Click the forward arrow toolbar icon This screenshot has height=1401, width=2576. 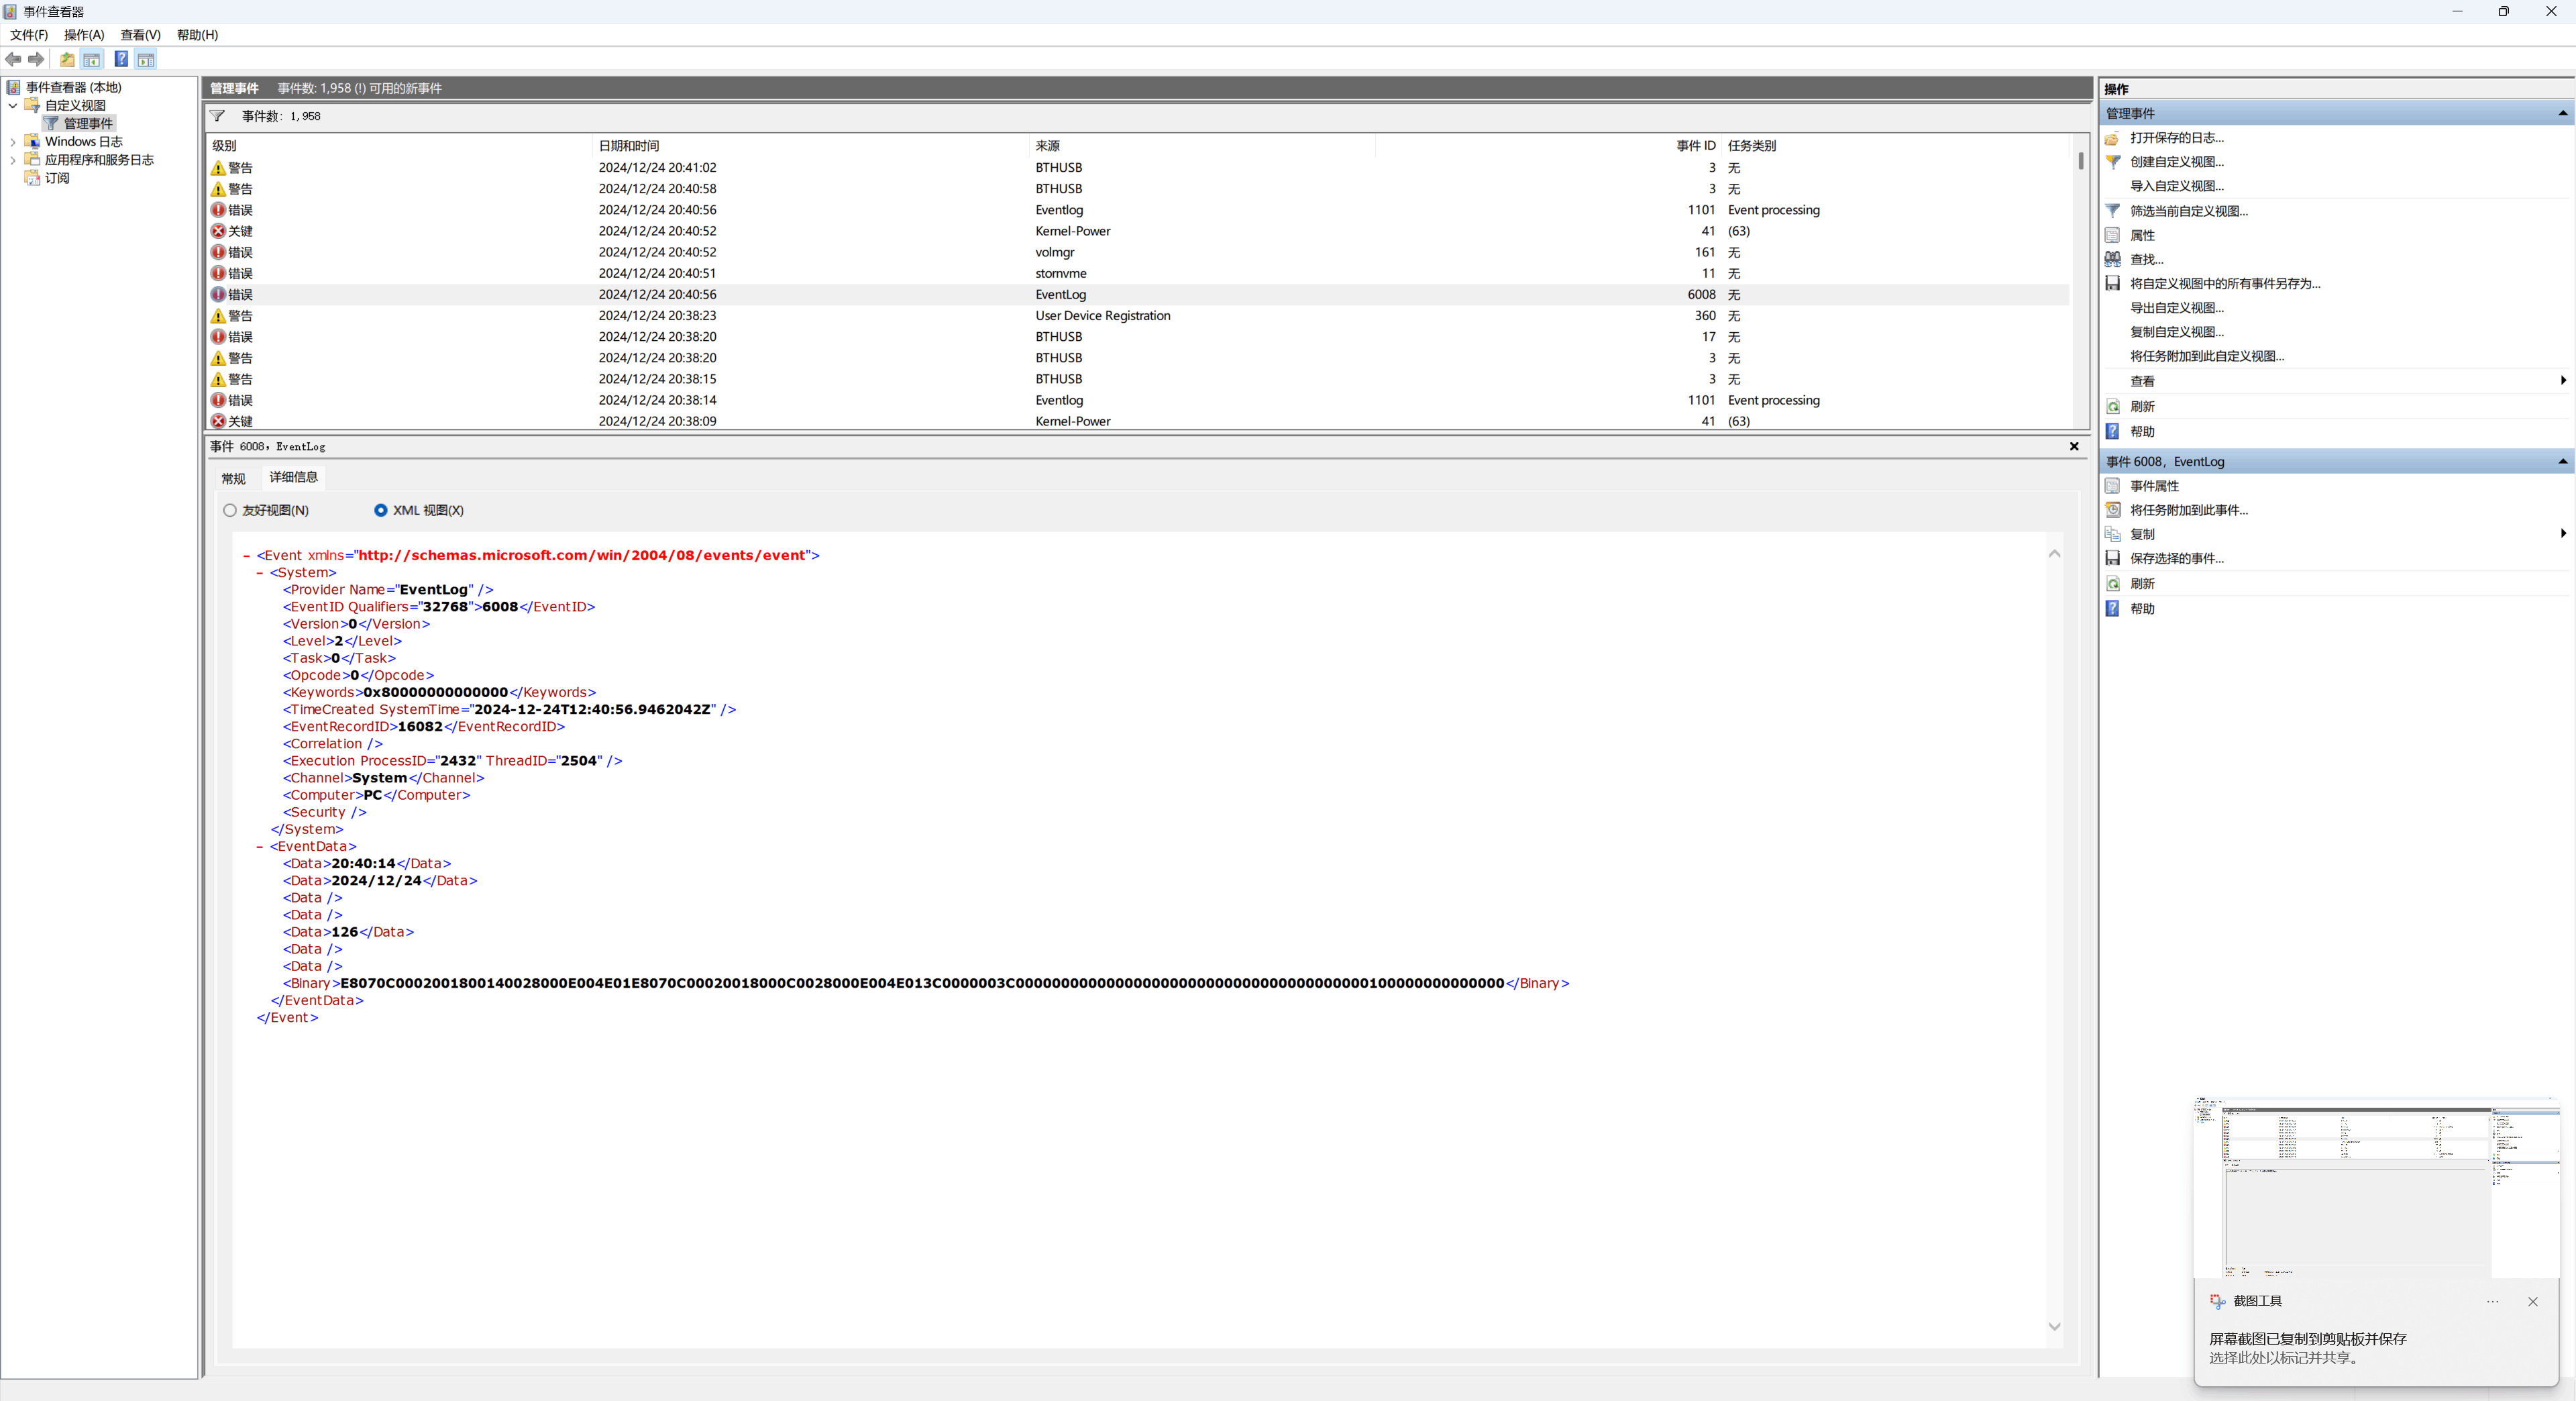click(36, 60)
